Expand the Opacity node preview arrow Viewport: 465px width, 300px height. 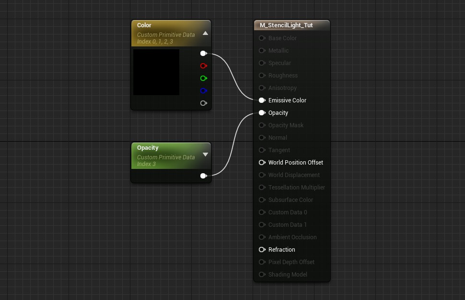coord(205,155)
